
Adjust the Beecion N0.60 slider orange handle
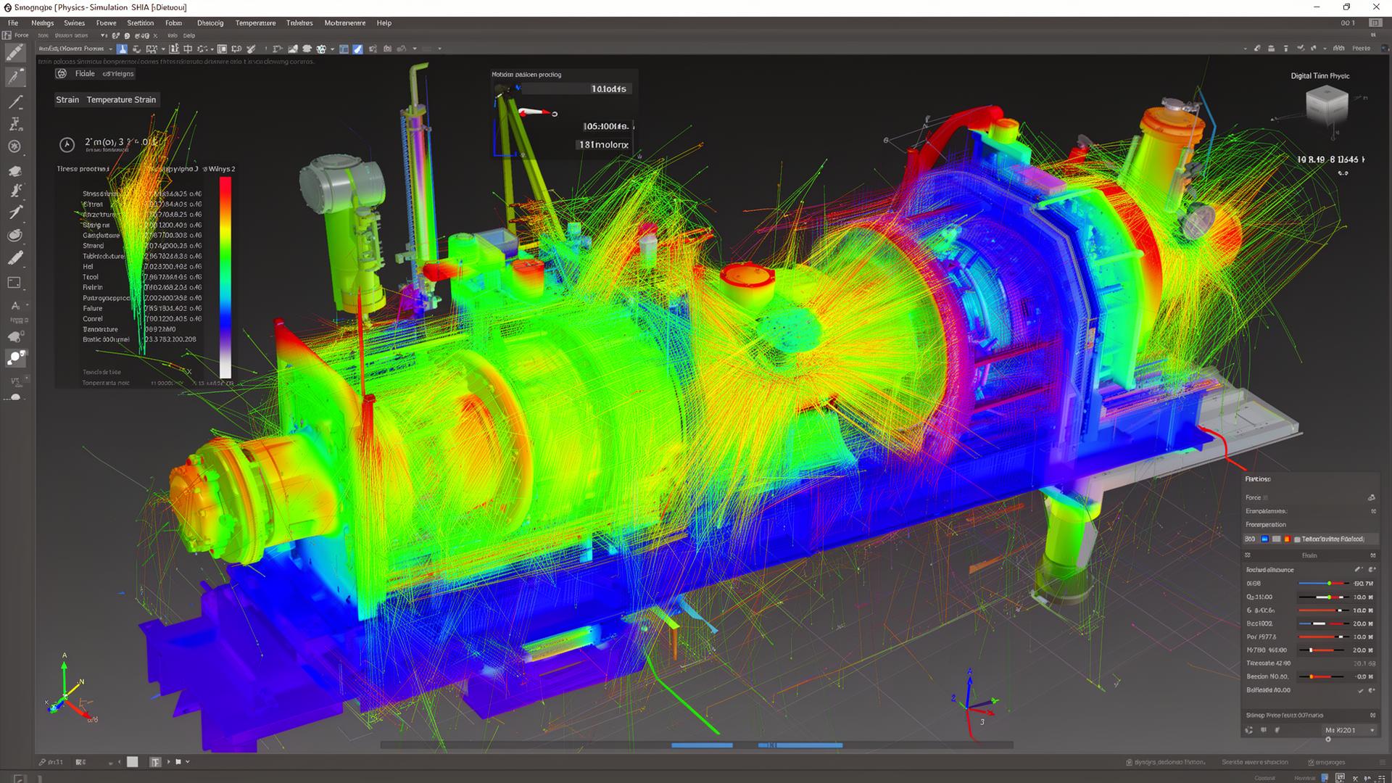tap(1312, 676)
